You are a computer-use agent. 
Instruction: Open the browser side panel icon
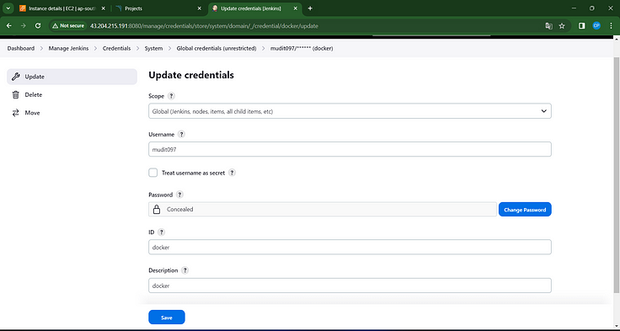582,26
